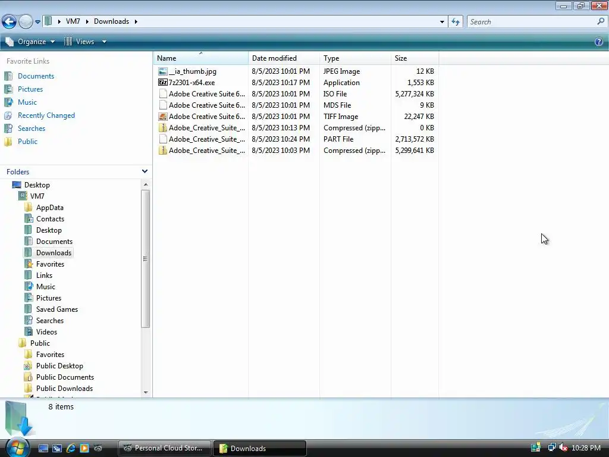Select the Adobe Creative Suite MDS file icon
This screenshot has height=457, width=609.
click(163, 105)
